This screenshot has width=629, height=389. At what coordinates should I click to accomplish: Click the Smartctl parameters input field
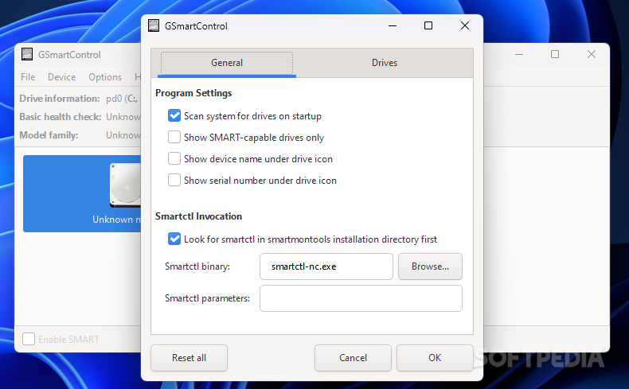pyautogui.click(x=361, y=298)
